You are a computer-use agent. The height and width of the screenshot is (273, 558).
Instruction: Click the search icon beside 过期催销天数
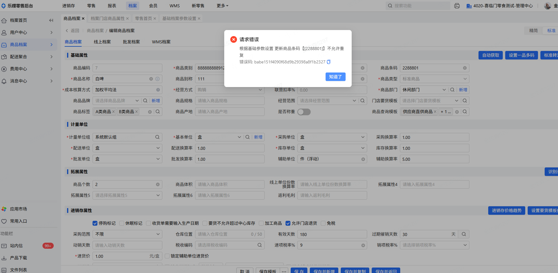(x=464, y=234)
